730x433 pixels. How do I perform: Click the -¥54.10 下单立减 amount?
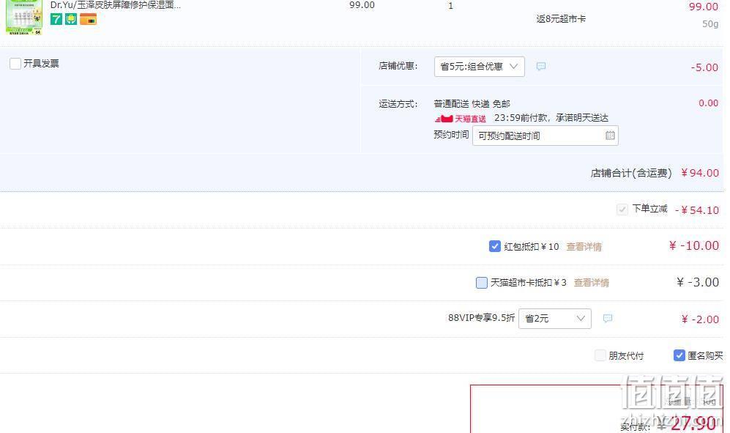[x=697, y=210]
